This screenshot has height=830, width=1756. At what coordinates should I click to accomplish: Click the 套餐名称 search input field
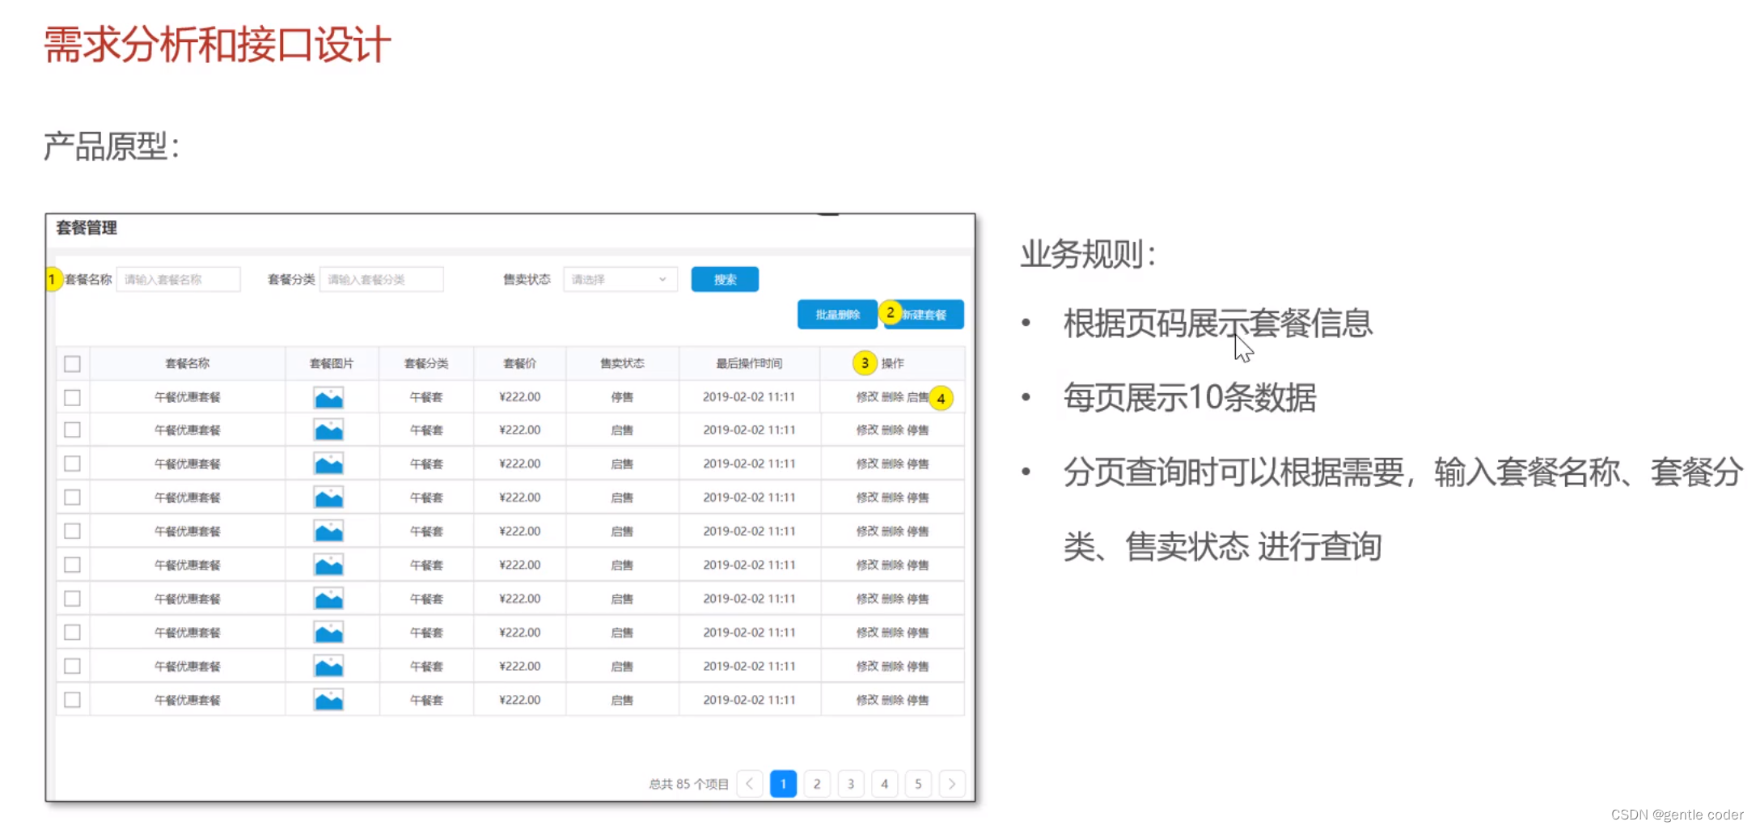[179, 279]
